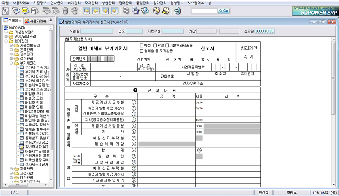
Task: Go to the next record arrow
Action: click(x=105, y=11)
